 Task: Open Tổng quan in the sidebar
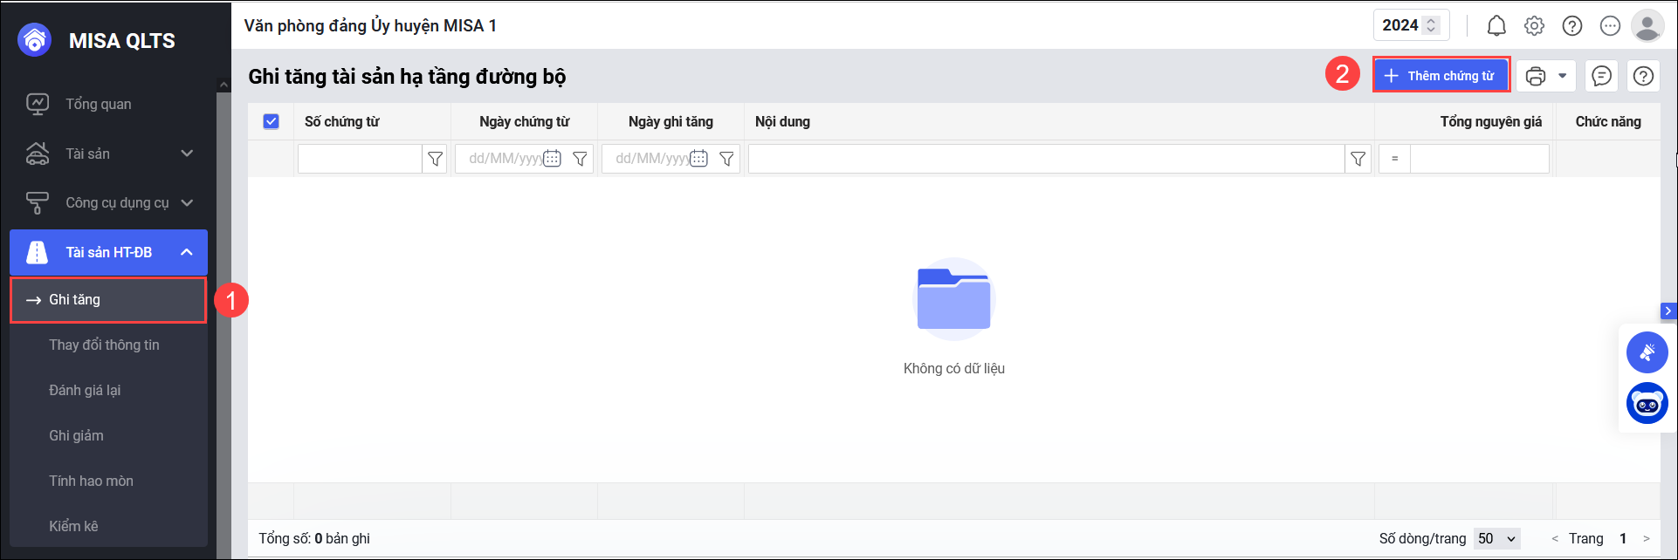click(98, 104)
